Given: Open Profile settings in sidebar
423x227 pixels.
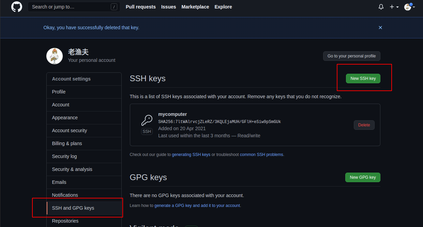Looking at the screenshot, I should [x=84, y=92].
